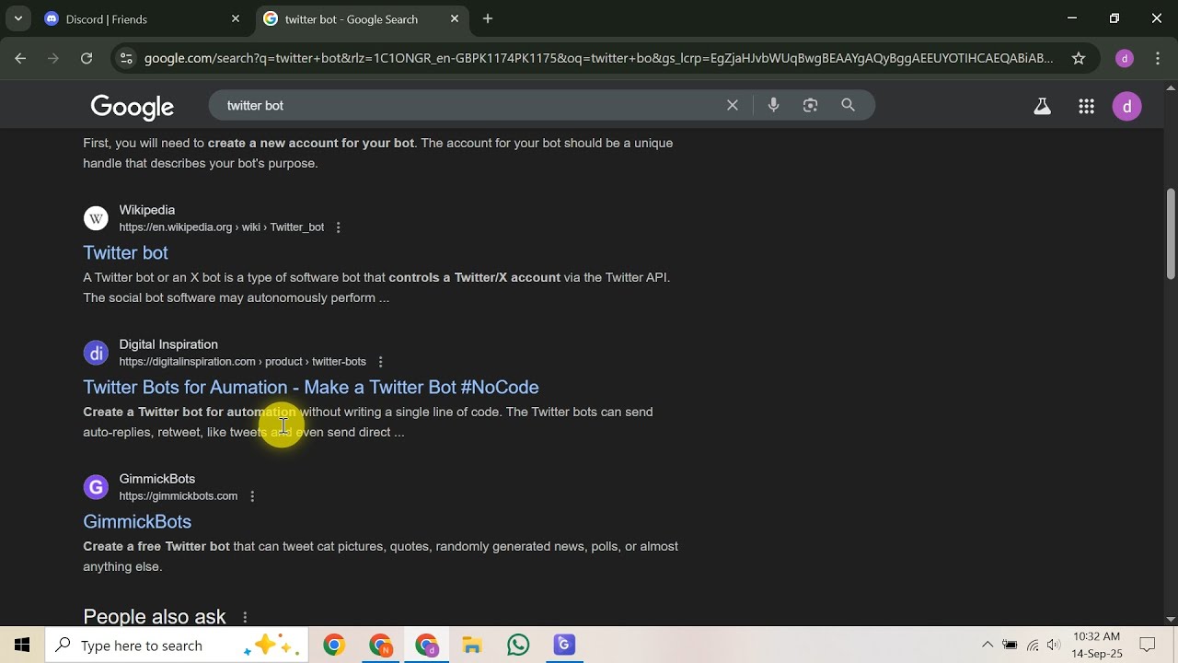
Task: Open Twitter Bots for Aumation result
Action: point(311,387)
